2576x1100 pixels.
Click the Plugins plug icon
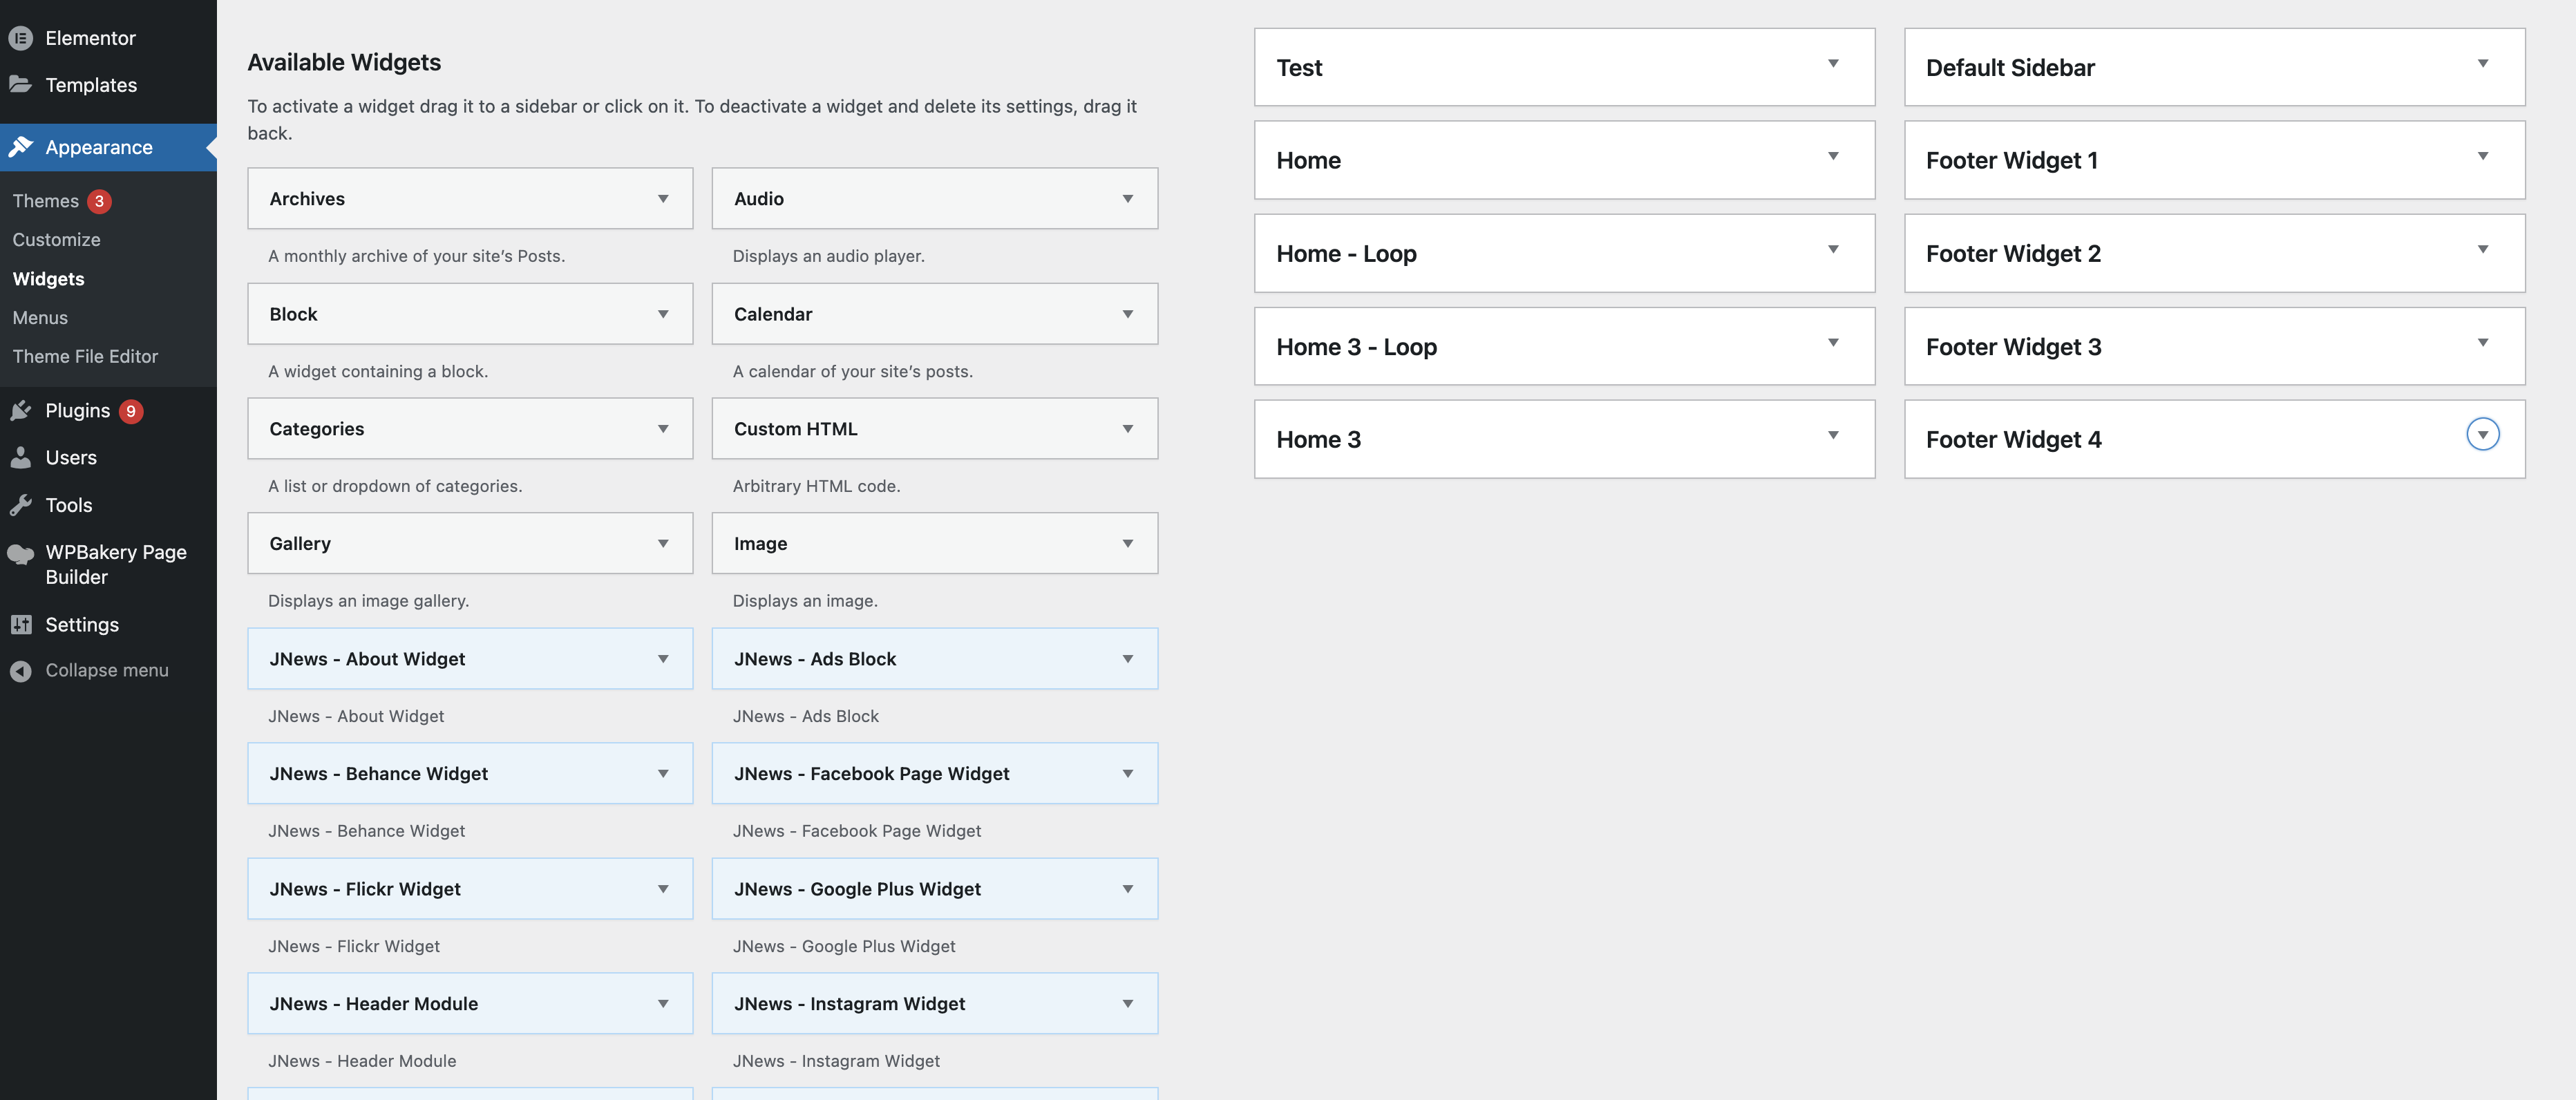[x=21, y=411]
